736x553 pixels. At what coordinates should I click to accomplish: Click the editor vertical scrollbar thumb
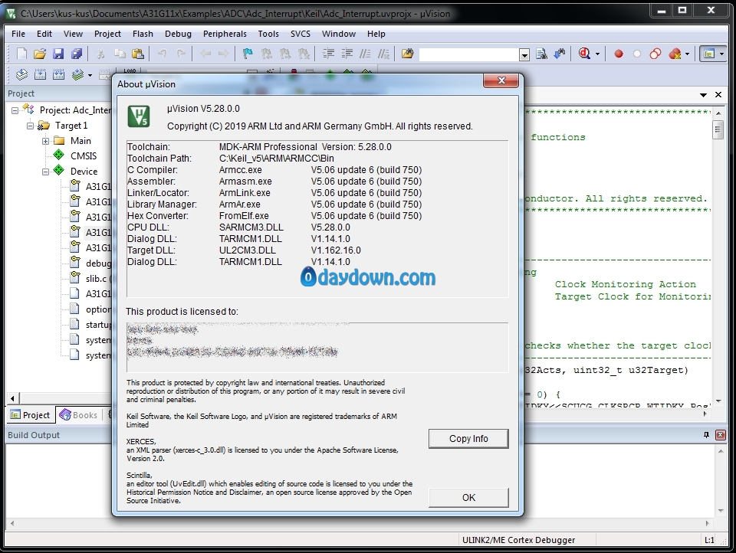point(718,129)
